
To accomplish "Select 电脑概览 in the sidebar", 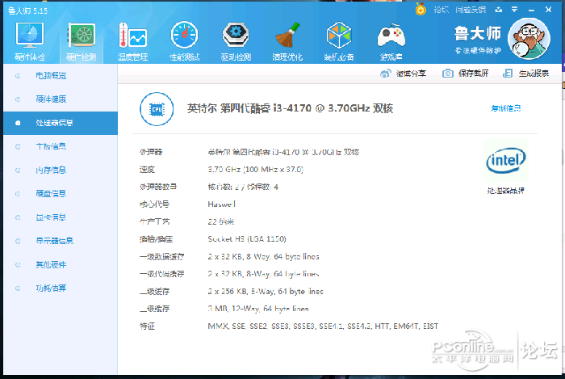I will pos(61,76).
